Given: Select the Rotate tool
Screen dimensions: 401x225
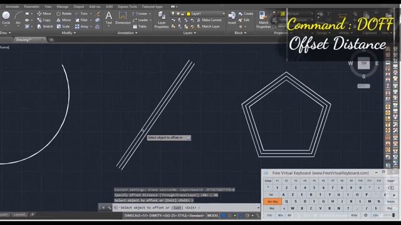Looking at the screenshot, I should (64, 14).
